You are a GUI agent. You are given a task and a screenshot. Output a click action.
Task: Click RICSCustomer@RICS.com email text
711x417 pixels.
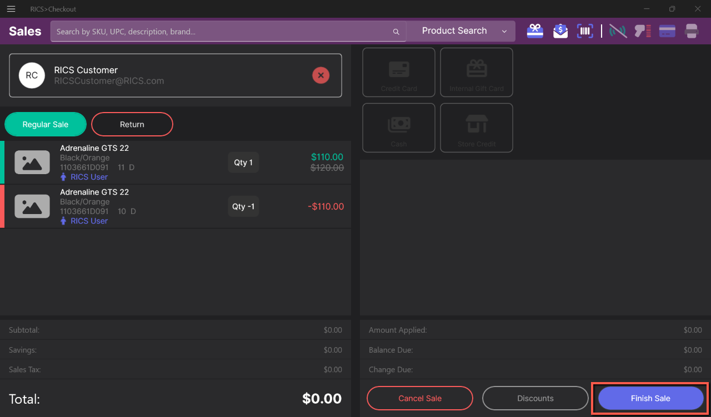point(109,81)
